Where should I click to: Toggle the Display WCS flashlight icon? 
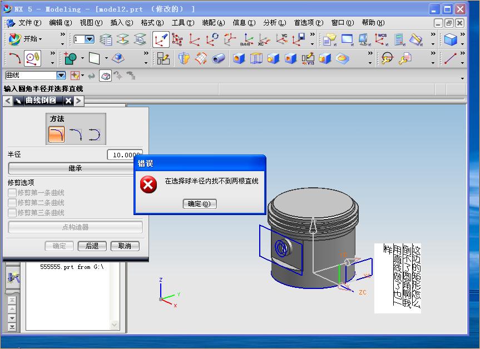pyautogui.click(x=161, y=40)
